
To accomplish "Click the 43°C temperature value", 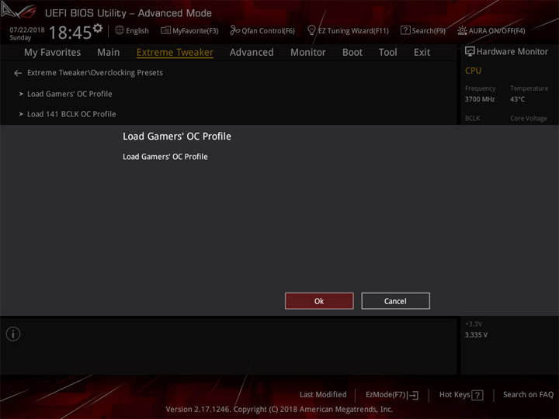I will coord(517,99).
